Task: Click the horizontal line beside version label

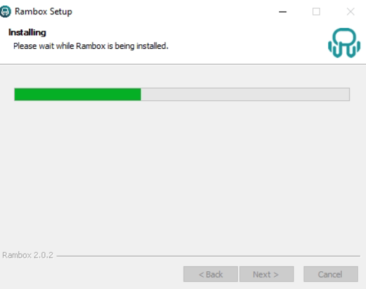Action: tap(208, 256)
